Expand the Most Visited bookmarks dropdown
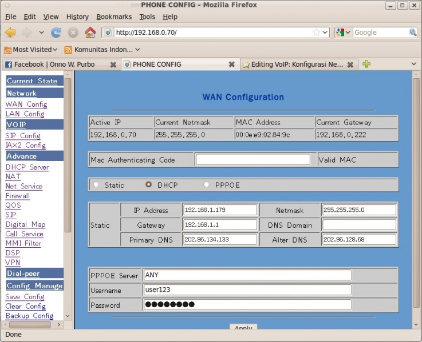The image size is (422, 342). pos(31,50)
